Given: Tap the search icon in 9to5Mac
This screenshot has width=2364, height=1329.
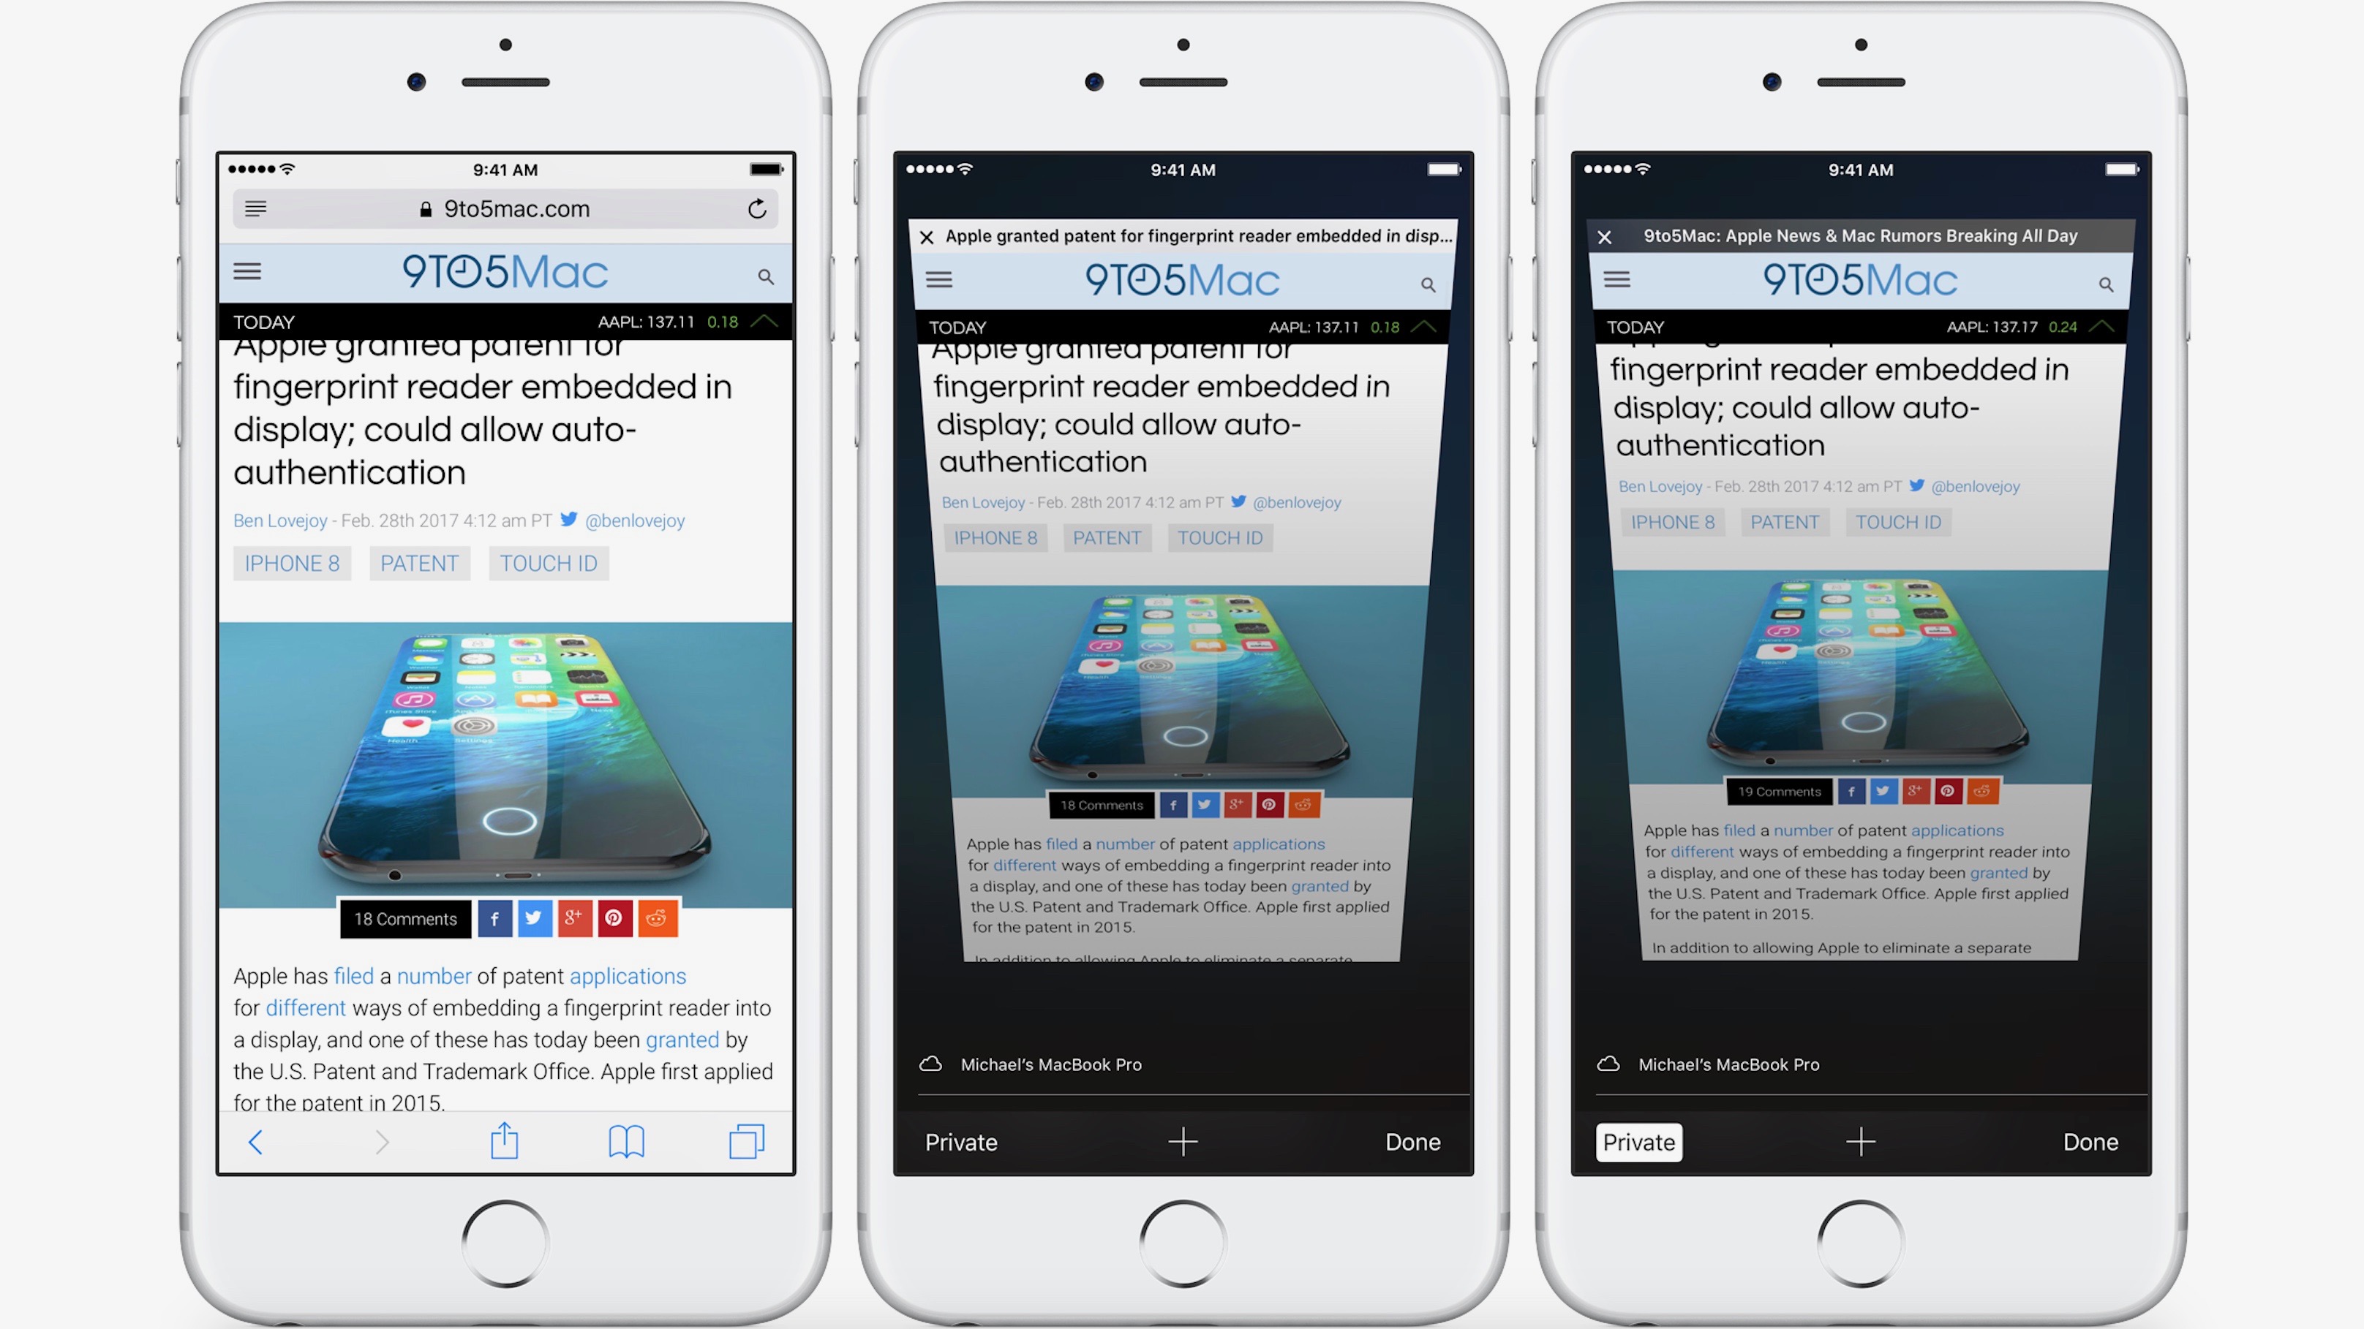Looking at the screenshot, I should click(x=761, y=276).
